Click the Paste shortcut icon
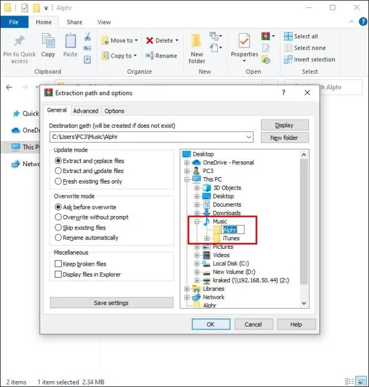369x387 pixels. point(87,59)
